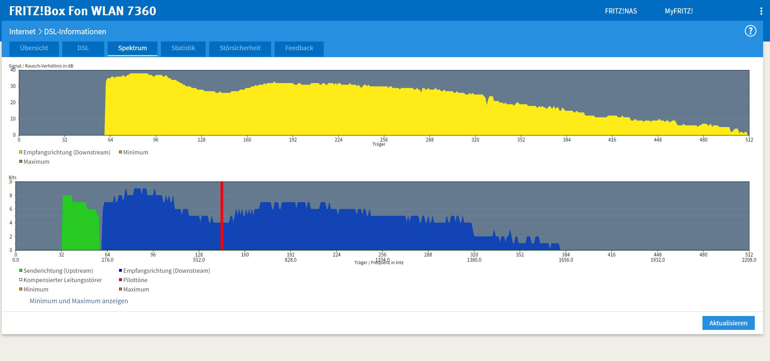770x361 pixels.
Task: Click the blue Empfangsrichtung (Downstream) swatch
Action: (120, 270)
